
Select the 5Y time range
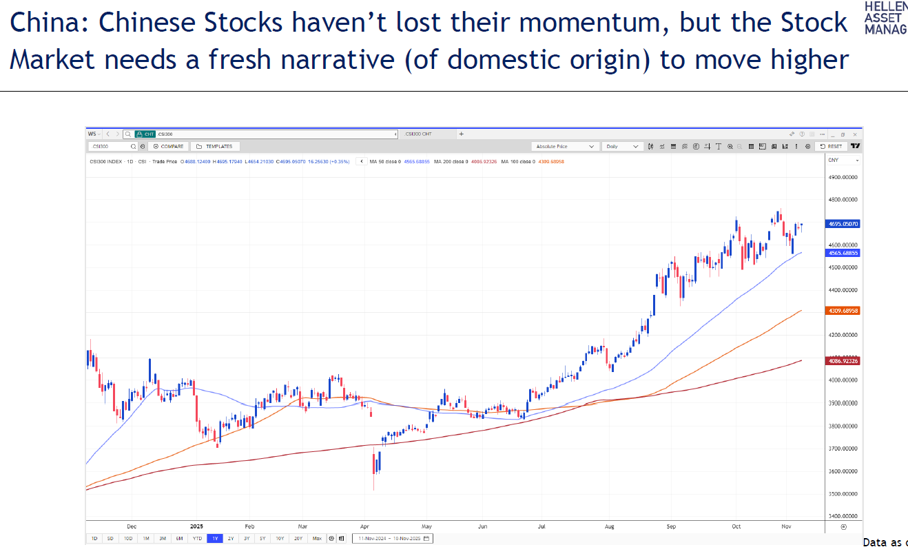click(262, 538)
